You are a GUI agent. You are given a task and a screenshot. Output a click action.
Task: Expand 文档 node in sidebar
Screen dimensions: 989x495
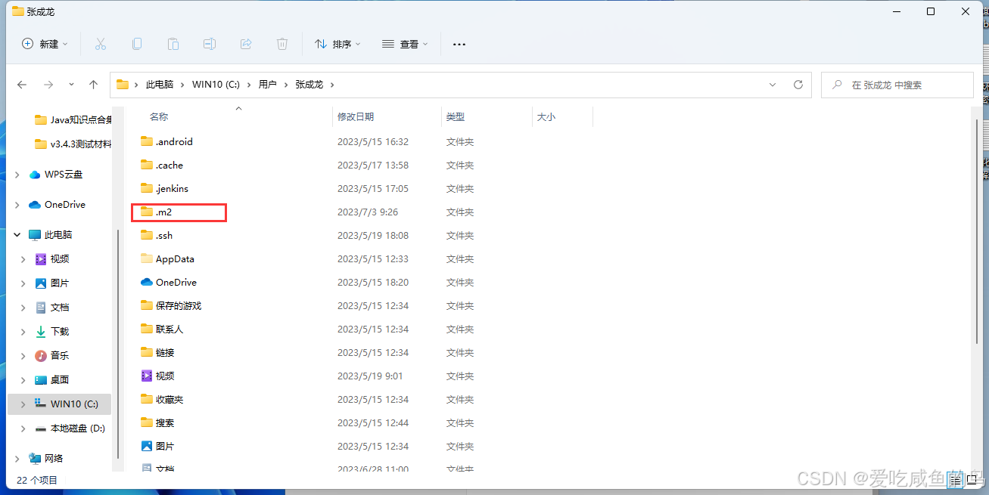point(23,308)
